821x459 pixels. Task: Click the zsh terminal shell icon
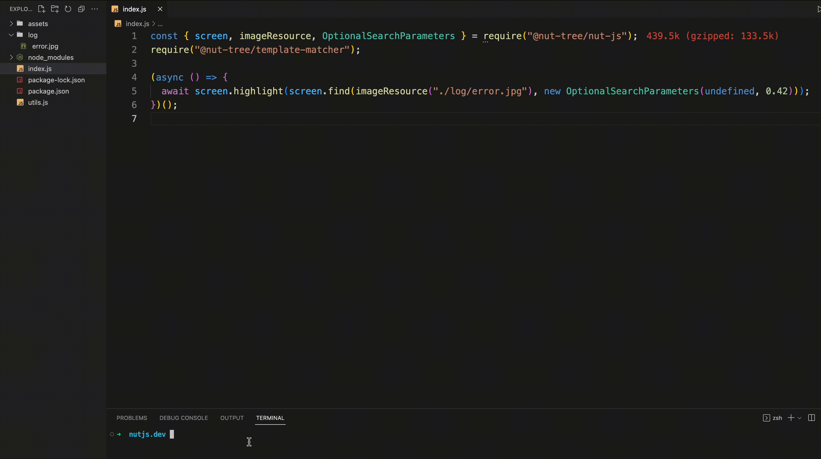(x=767, y=418)
